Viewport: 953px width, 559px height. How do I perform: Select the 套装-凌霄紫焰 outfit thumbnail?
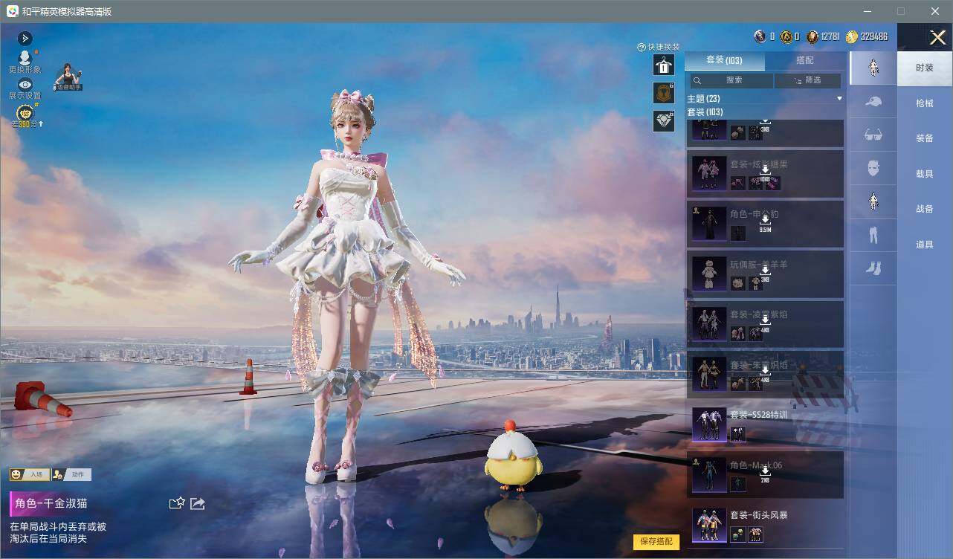pos(709,323)
